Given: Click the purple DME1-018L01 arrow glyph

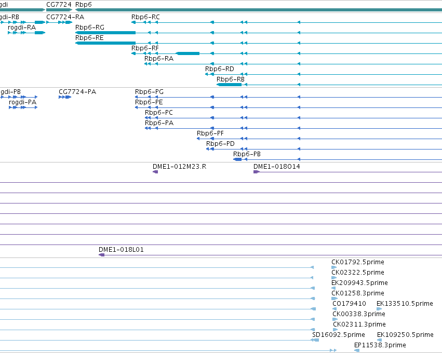Looking at the screenshot, I should point(101,255).
